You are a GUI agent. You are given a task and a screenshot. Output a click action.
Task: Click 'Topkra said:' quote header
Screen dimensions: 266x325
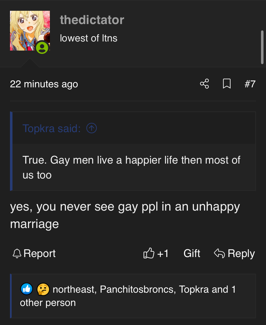point(52,128)
